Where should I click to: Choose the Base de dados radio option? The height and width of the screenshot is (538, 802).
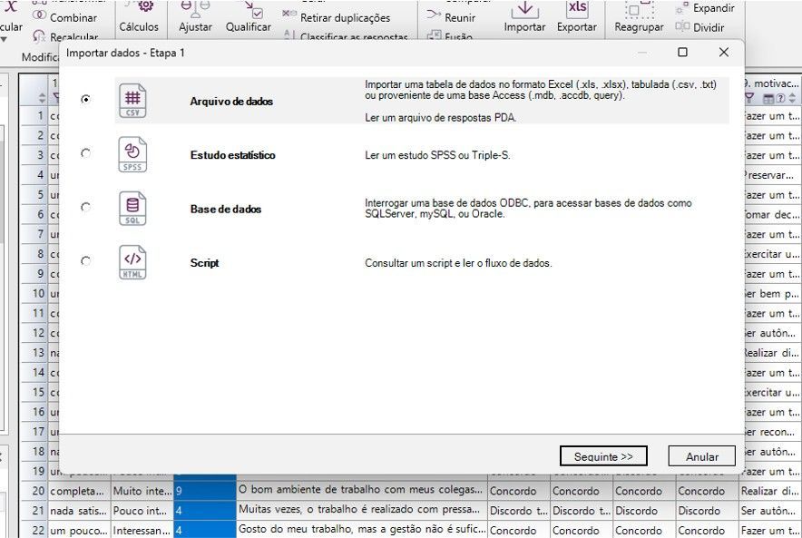click(86, 207)
